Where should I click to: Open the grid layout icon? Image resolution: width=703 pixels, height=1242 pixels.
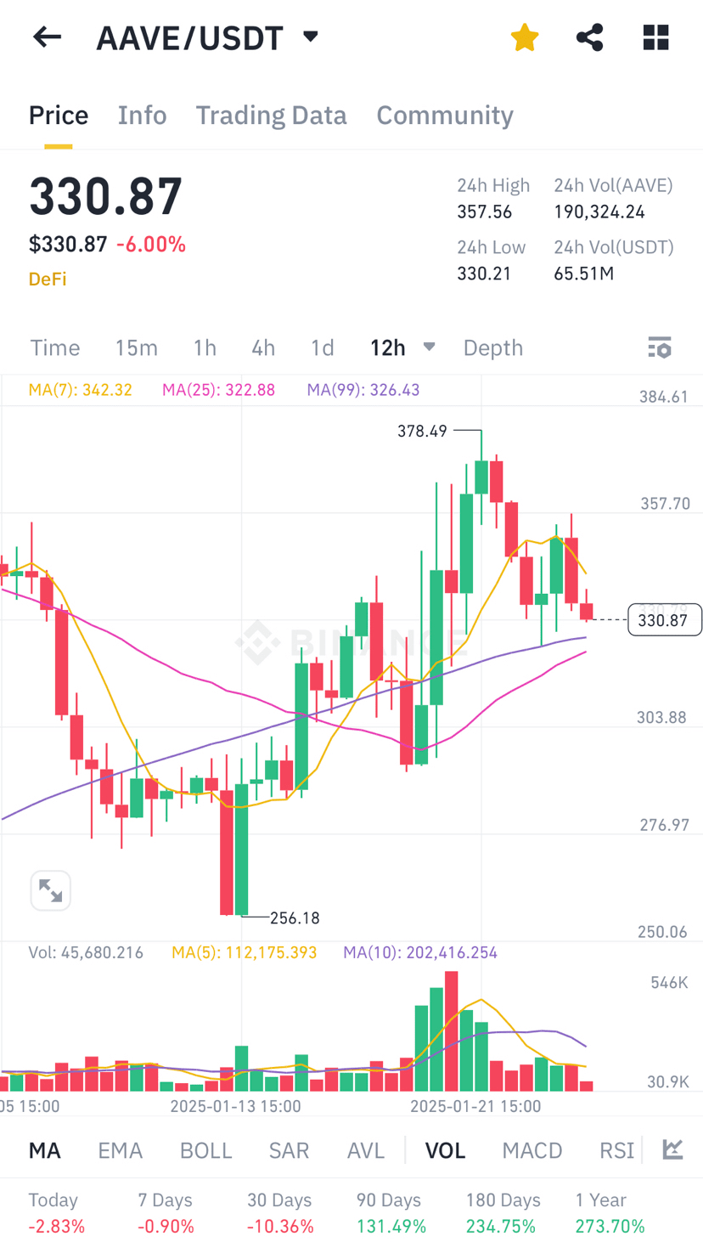click(655, 37)
